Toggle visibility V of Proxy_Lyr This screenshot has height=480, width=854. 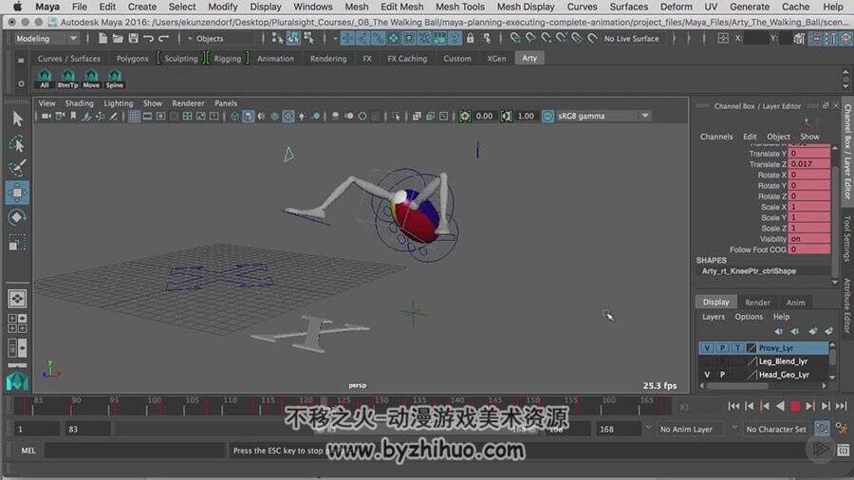(707, 348)
